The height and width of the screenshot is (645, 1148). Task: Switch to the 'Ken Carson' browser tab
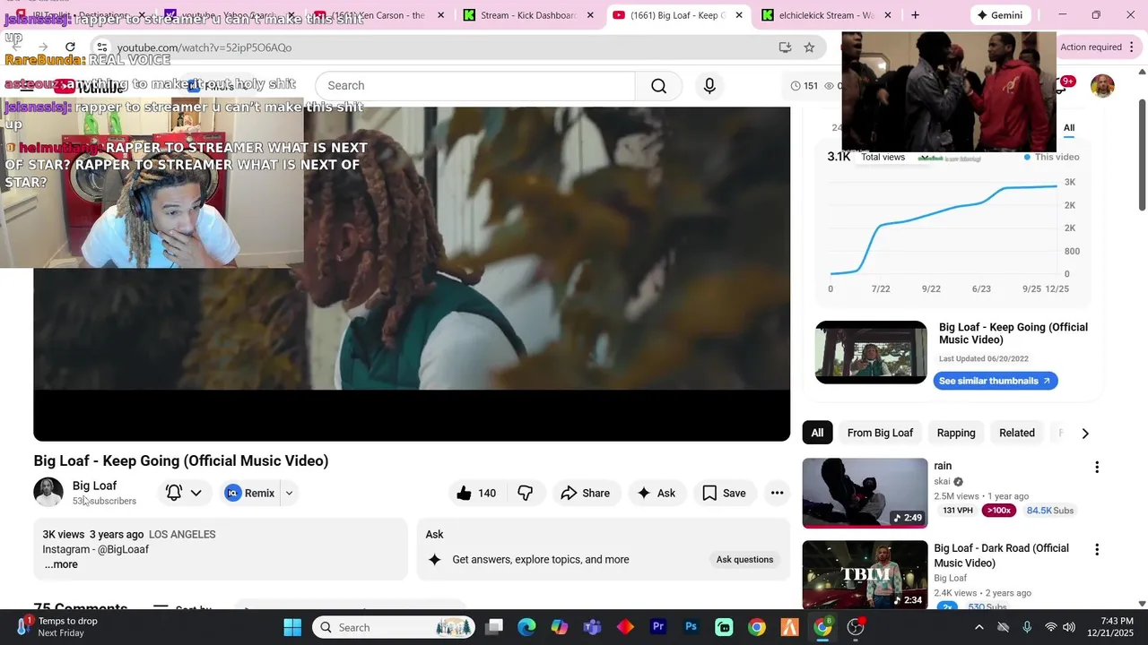click(x=375, y=15)
